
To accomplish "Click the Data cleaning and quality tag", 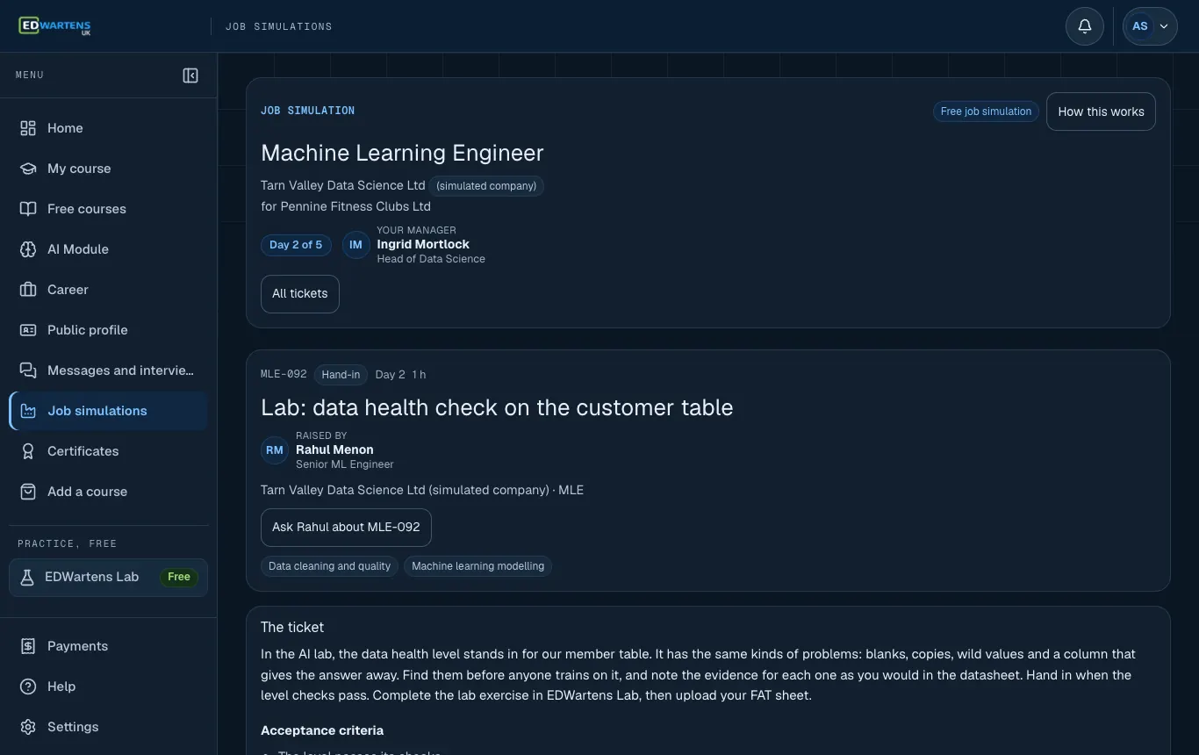I will tap(329, 566).
